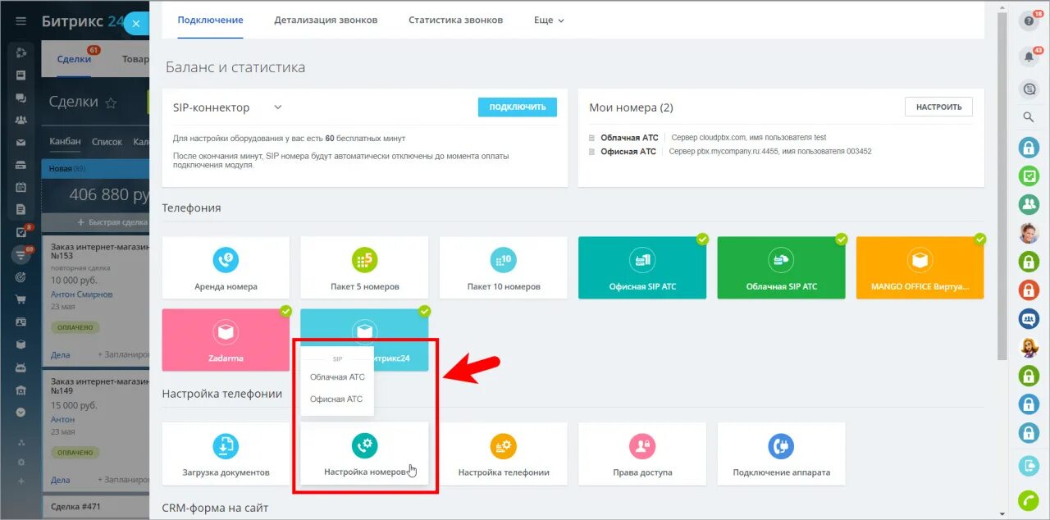This screenshot has width=1050, height=520.
Task: Open the woman avatar chat in right panel
Action: pos(1029,347)
